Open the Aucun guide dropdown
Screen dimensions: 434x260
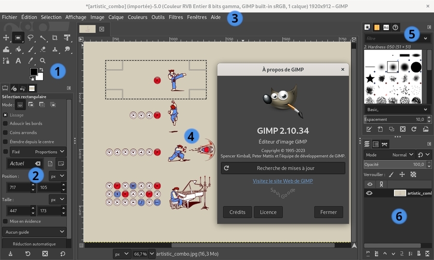pos(34,232)
